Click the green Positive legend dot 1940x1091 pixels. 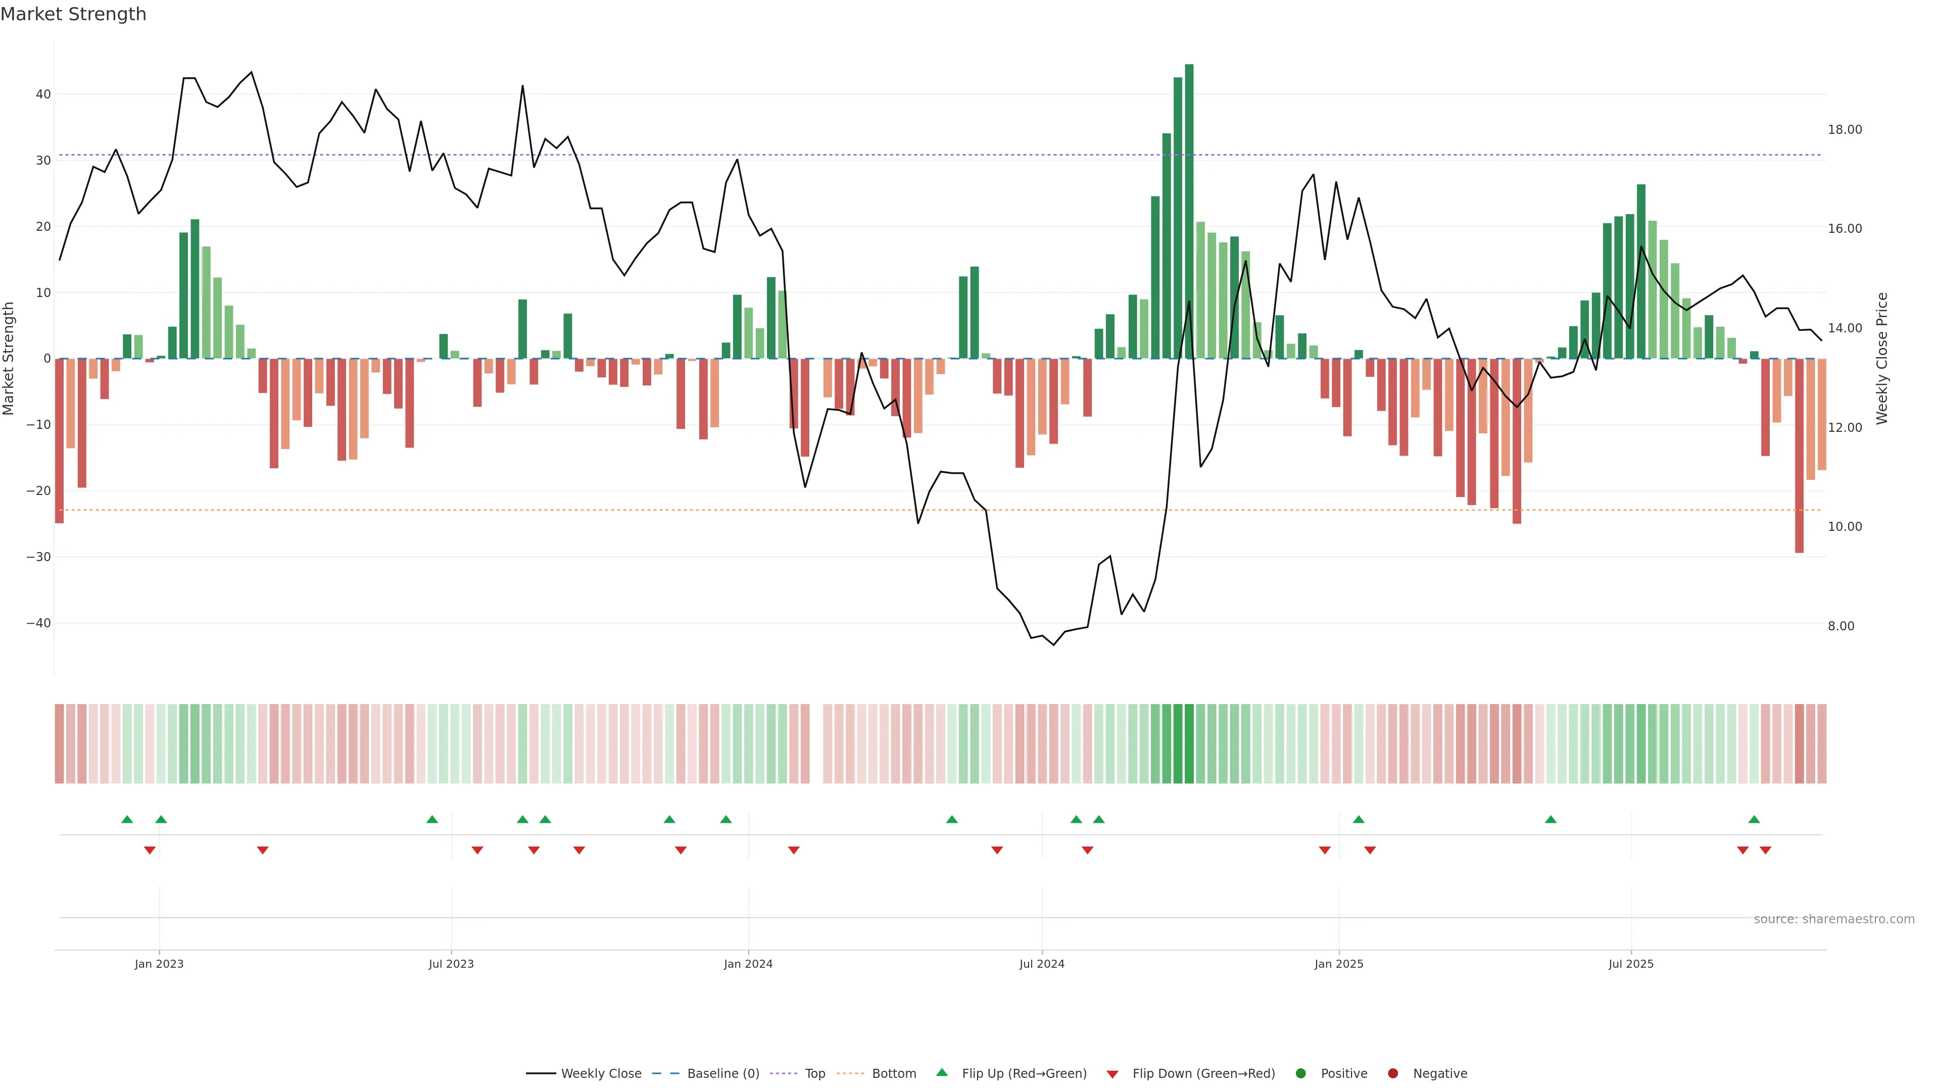coord(1300,1074)
